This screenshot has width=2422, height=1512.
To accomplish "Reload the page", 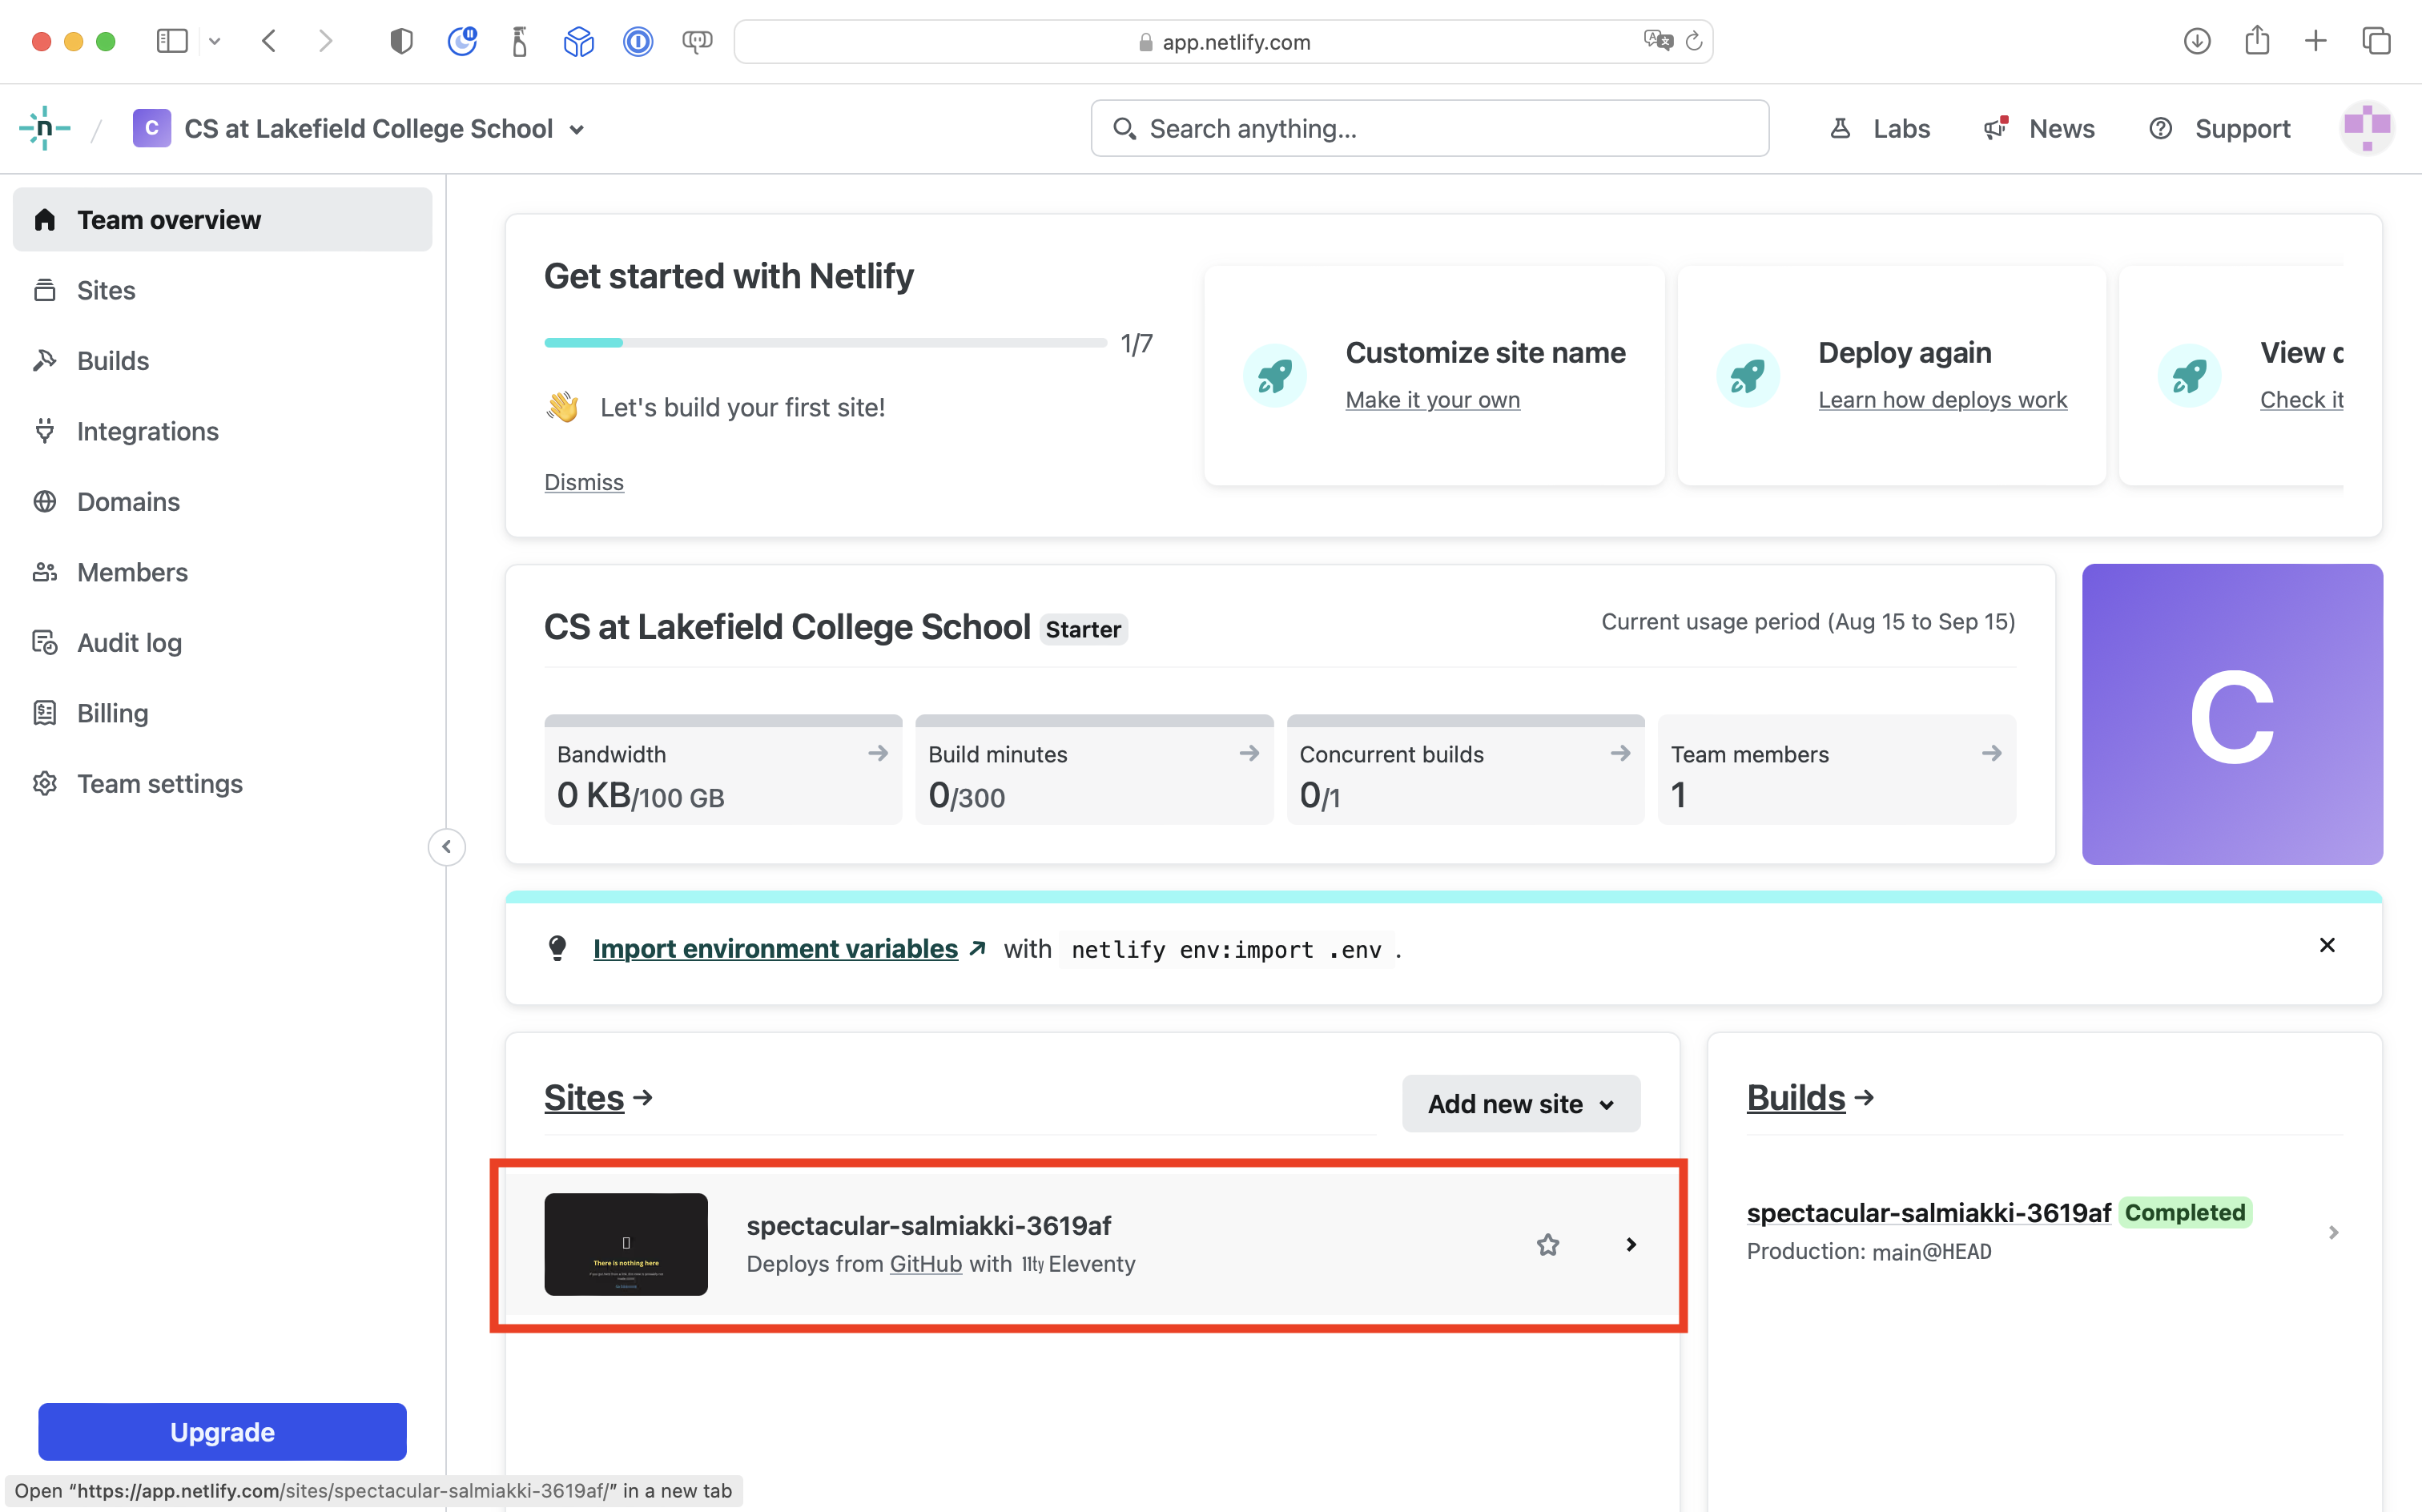I will [x=1693, y=41].
